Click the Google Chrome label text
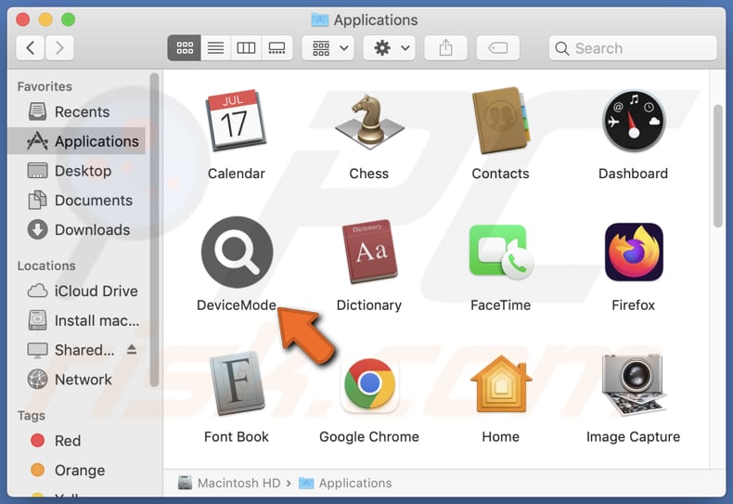The image size is (733, 504). pos(369,436)
